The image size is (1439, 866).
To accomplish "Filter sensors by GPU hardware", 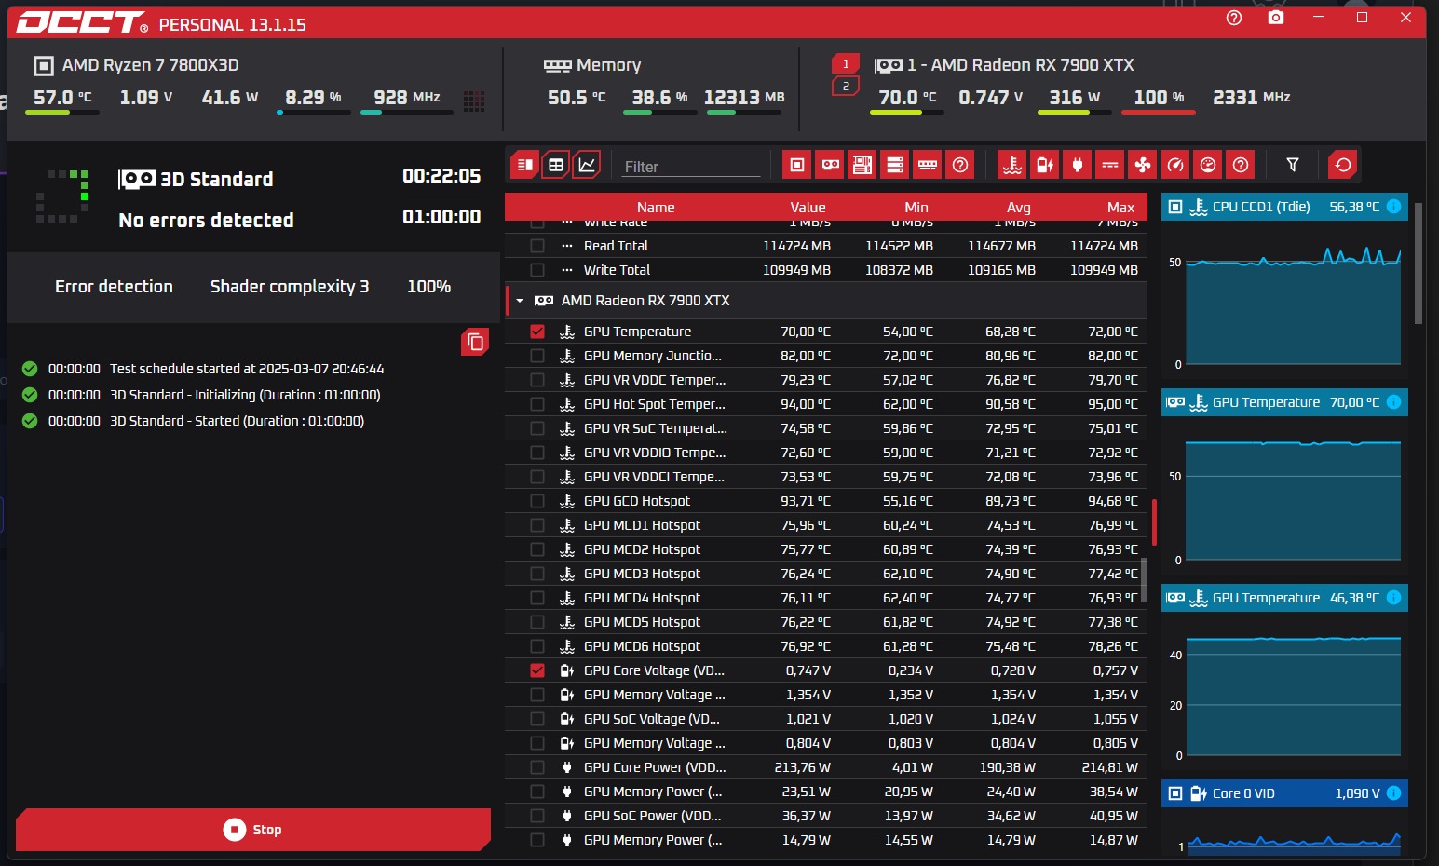I will pyautogui.click(x=830, y=165).
